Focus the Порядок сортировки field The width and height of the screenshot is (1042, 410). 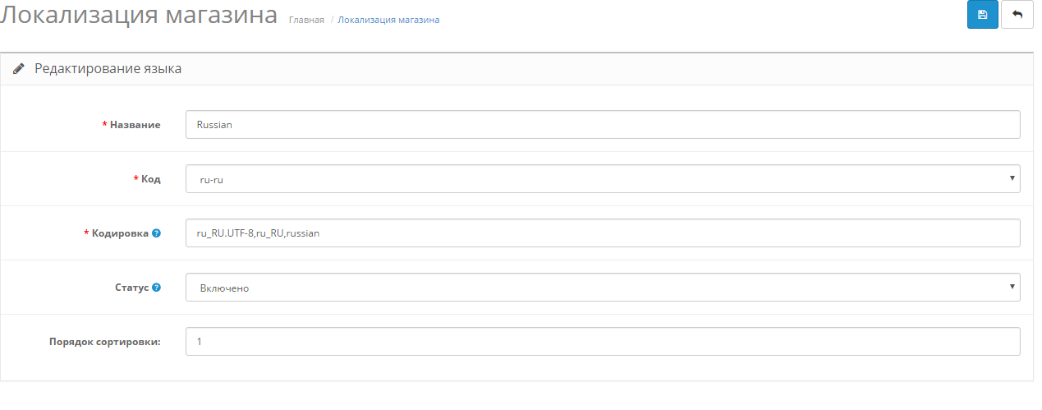point(603,341)
